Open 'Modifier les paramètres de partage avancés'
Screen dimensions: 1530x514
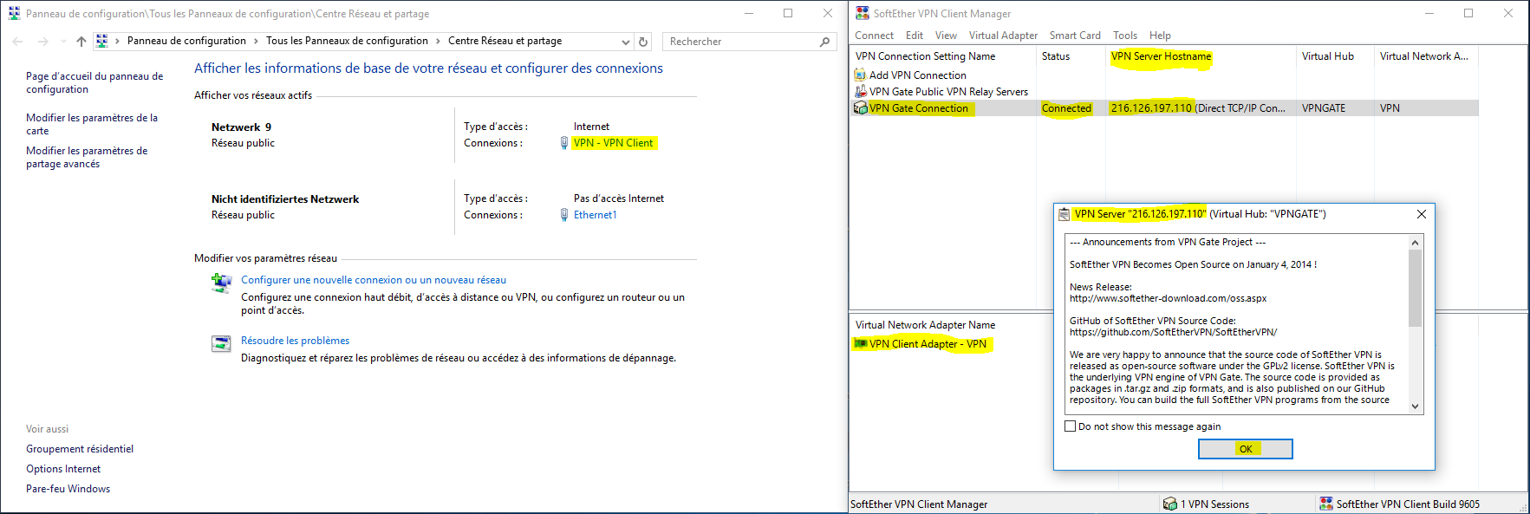pos(87,157)
